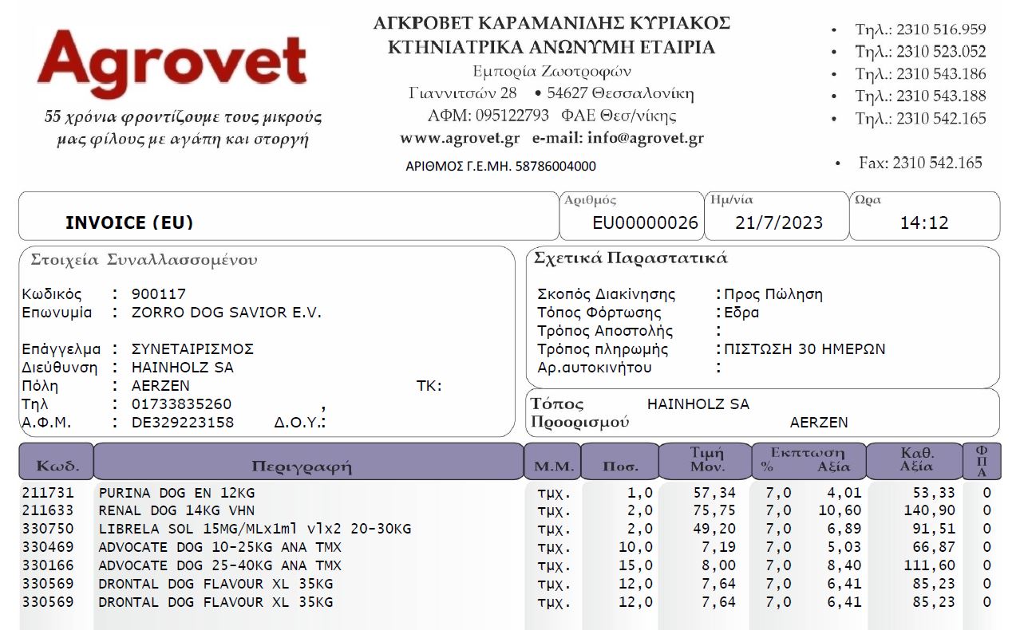Click the time value 14:12

tap(924, 222)
